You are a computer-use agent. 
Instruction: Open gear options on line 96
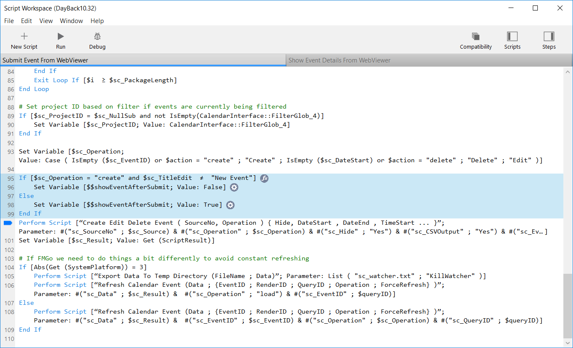[235, 187]
